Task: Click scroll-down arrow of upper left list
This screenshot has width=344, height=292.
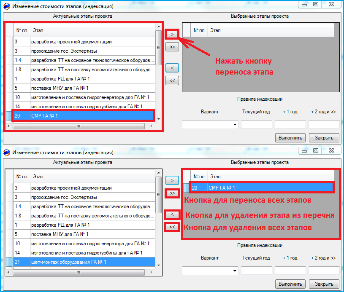Action: tap(159, 119)
